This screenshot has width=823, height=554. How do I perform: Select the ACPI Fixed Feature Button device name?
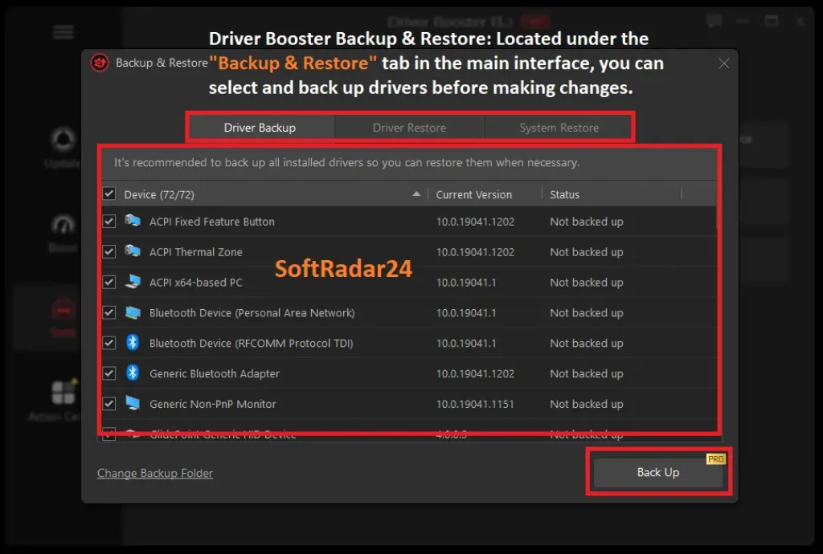pos(212,222)
